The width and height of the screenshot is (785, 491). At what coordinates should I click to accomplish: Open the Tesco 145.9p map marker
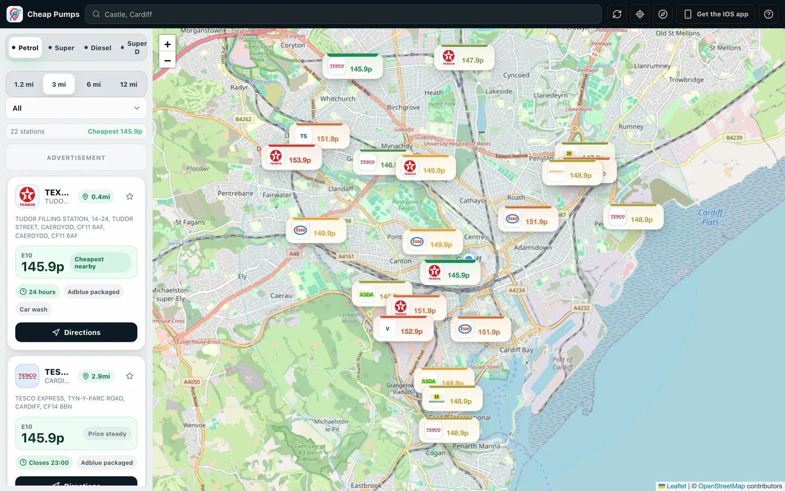[x=352, y=67]
